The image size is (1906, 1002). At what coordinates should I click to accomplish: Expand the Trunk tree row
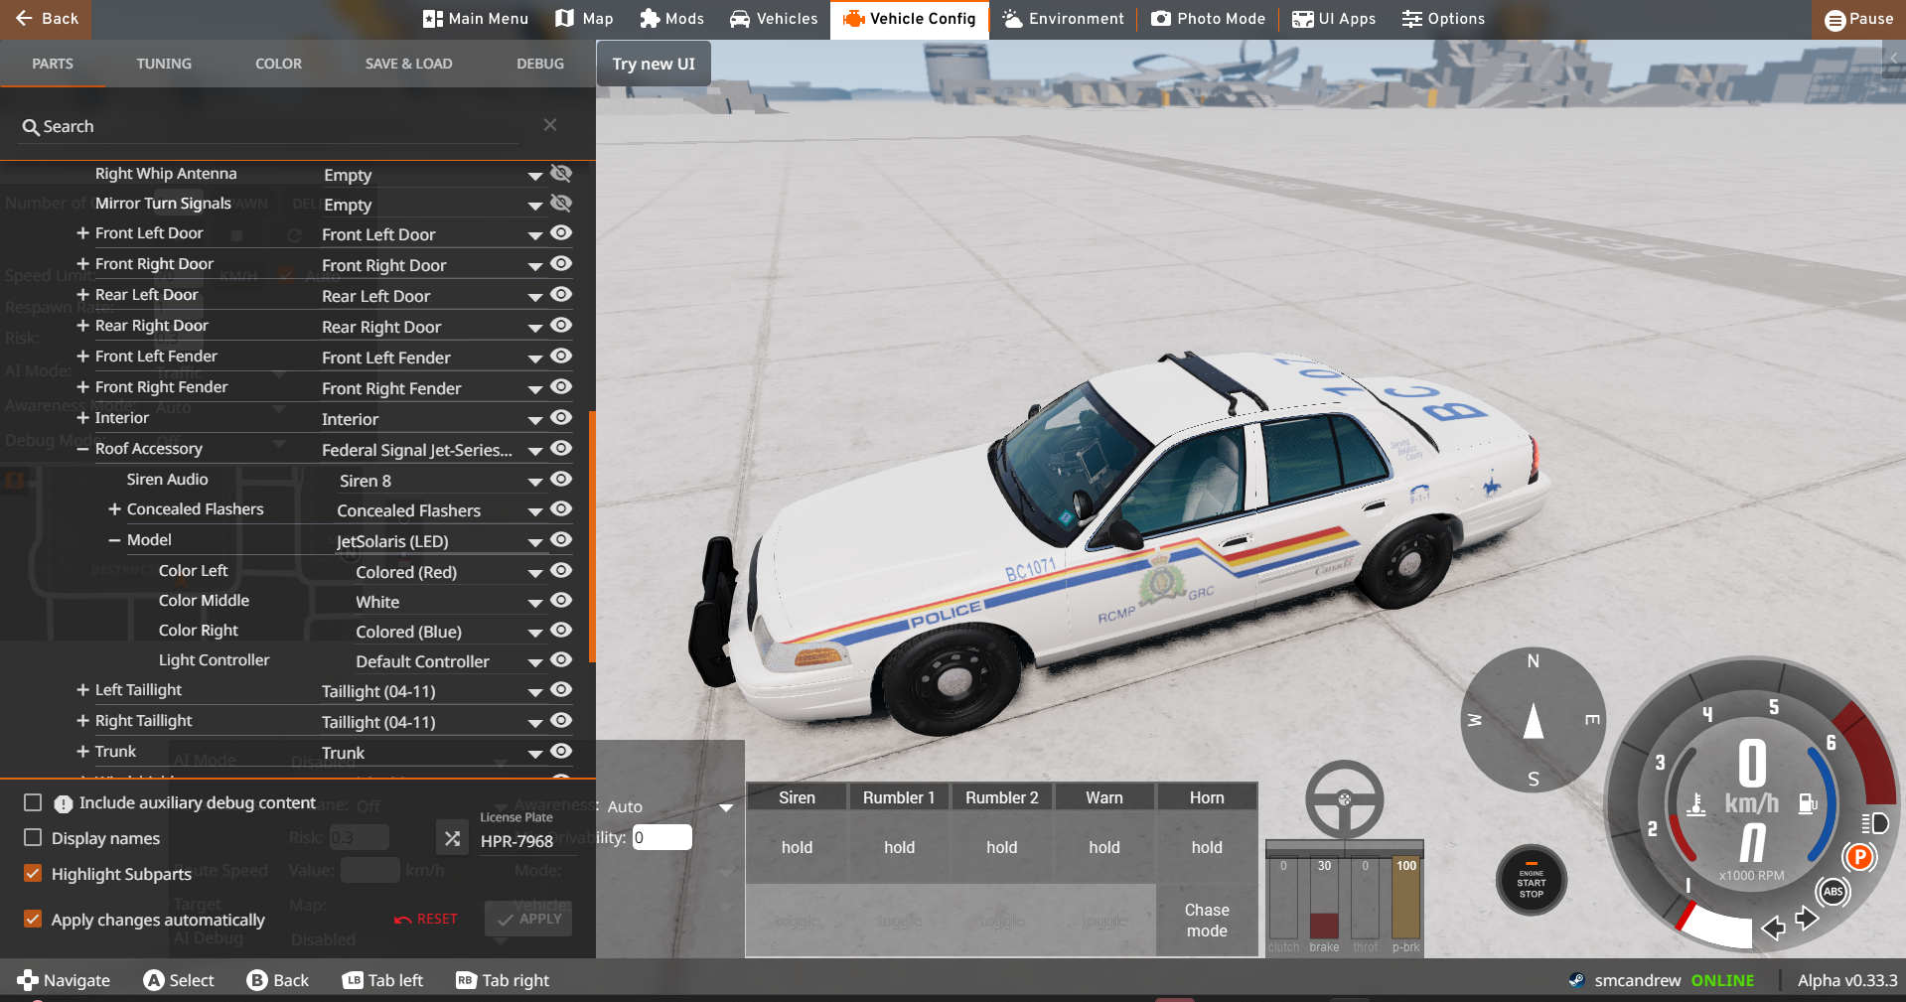coord(82,752)
